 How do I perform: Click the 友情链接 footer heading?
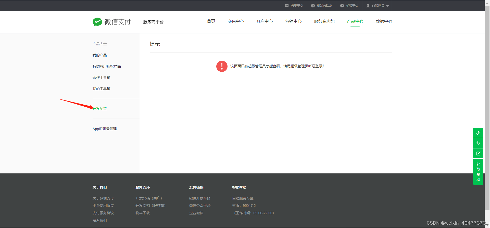(196, 187)
